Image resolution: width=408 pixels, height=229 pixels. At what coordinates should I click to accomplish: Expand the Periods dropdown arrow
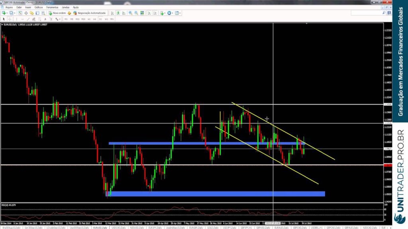click(173, 13)
